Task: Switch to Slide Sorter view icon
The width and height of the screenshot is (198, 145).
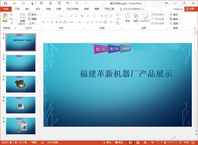Action: 138,142
